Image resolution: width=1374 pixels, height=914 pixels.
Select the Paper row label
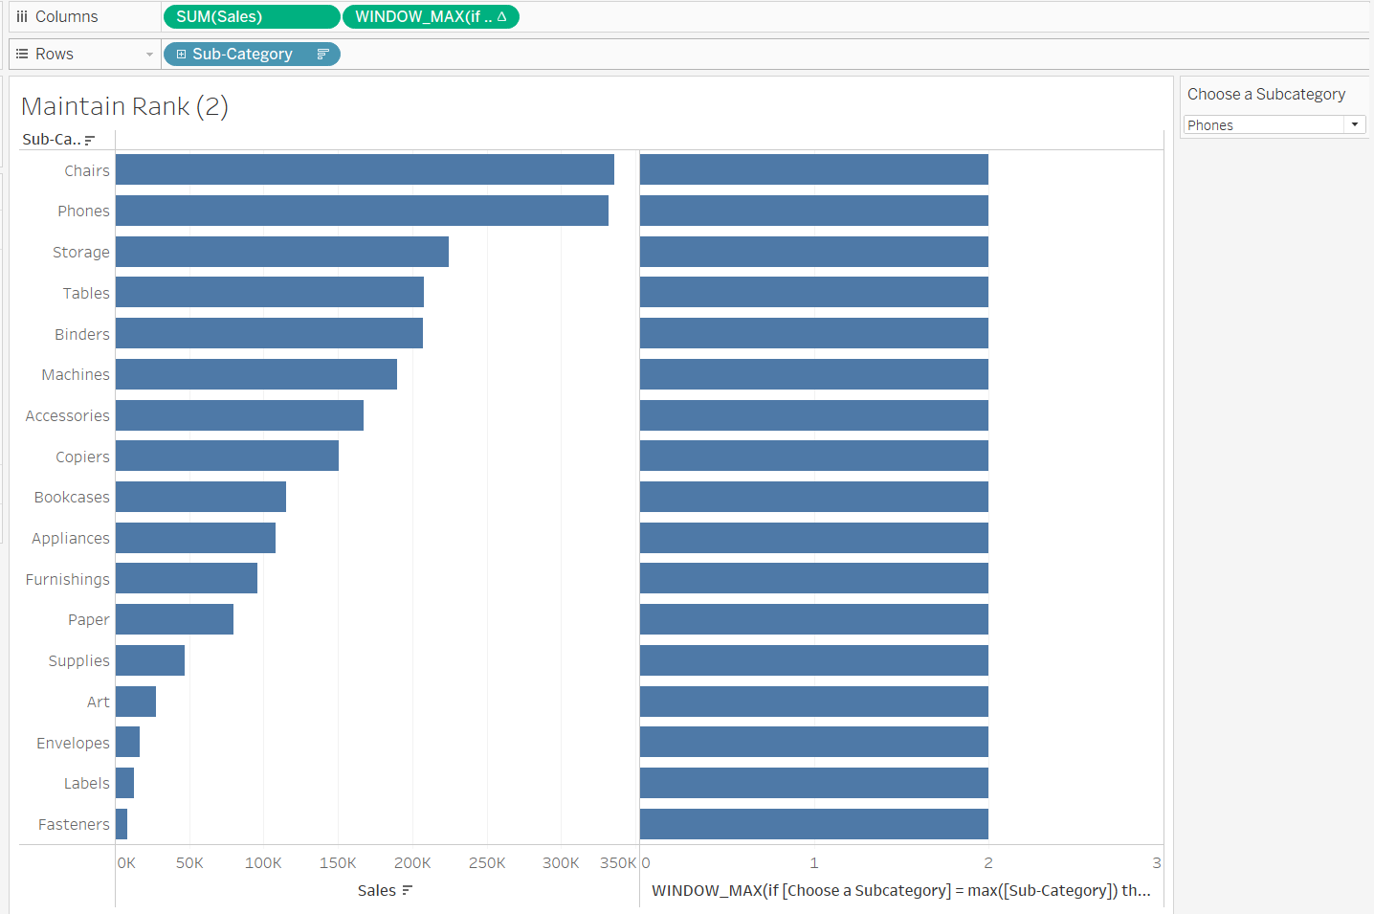89,619
